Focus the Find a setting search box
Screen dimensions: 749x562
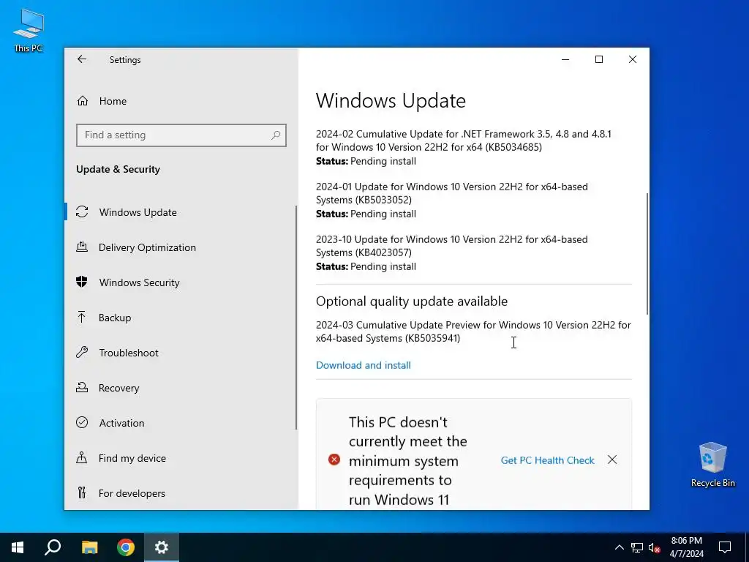pyautogui.click(x=181, y=135)
